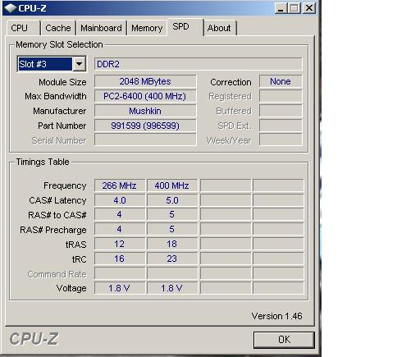The height and width of the screenshot is (357, 420).
Task: Click the Version 1.46 label
Action: pyautogui.click(x=276, y=316)
